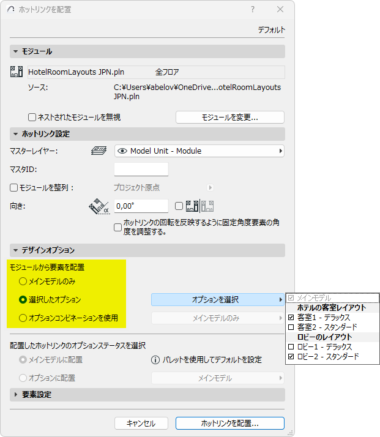Open the disabled メインモデルのみ combination dropdown
The image size is (380, 437).
(x=218, y=318)
